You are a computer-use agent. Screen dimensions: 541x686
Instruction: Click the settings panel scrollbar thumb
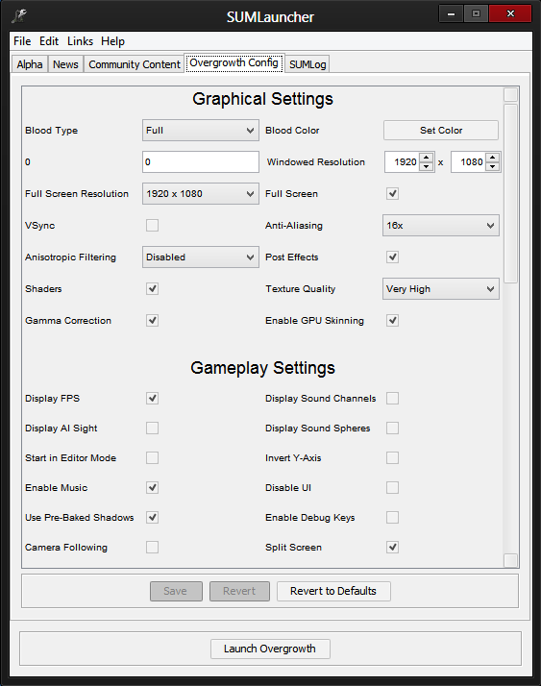click(x=511, y=193)
